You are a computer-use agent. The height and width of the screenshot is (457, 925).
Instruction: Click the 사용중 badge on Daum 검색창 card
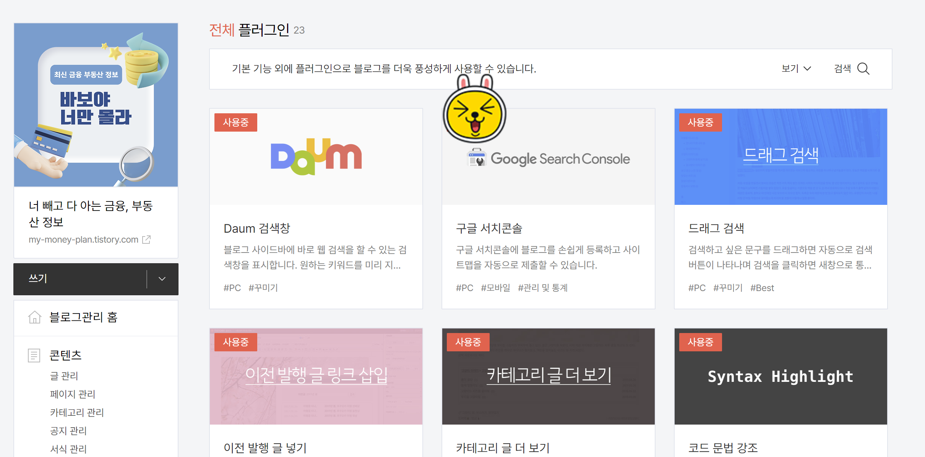click(235, 122)
